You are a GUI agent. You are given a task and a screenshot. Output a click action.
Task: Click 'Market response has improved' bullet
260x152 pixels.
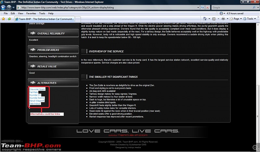point(116,117)
